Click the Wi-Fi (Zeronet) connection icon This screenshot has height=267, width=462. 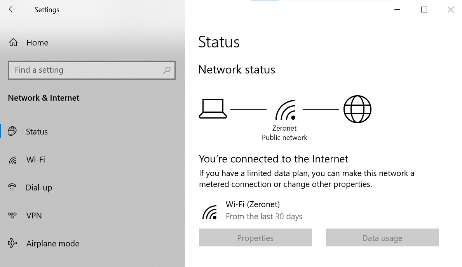tap(210, 212)
